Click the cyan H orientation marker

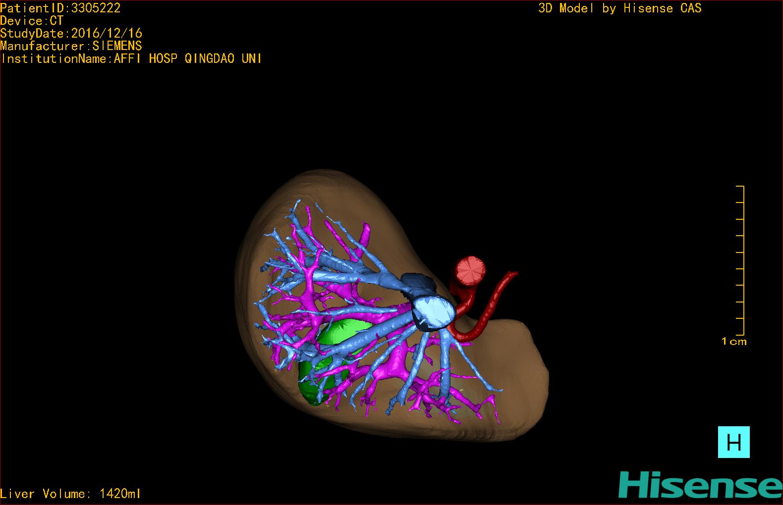point(733,442)
